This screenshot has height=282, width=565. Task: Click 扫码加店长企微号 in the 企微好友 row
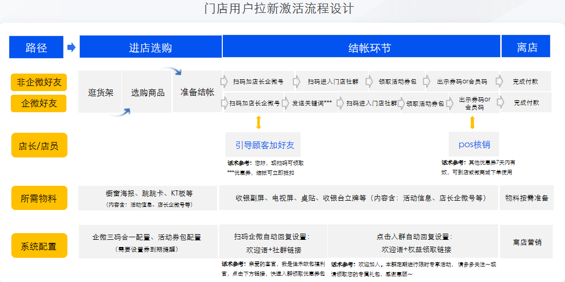(254, 103)
